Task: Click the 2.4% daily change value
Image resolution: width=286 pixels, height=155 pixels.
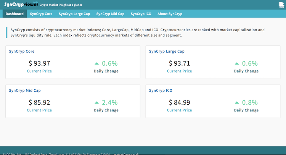Action: pyautogui.click(x=109, y=102)
